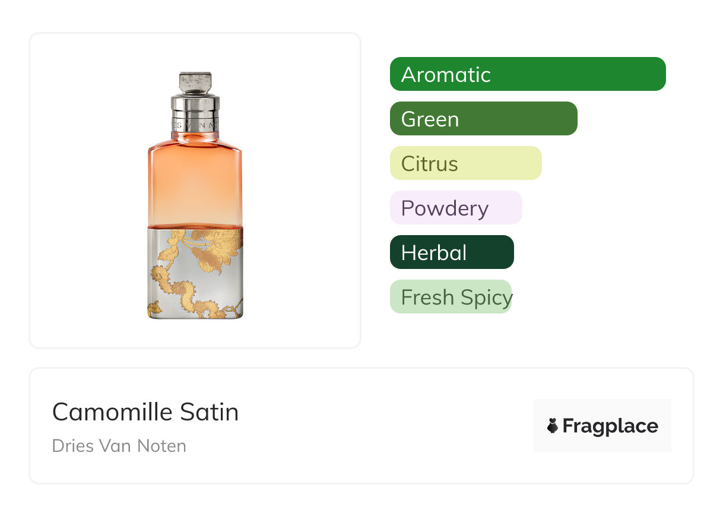Open the Camomille Satin perfume title
Screen dimensions: 723x513
coord(145,411)
